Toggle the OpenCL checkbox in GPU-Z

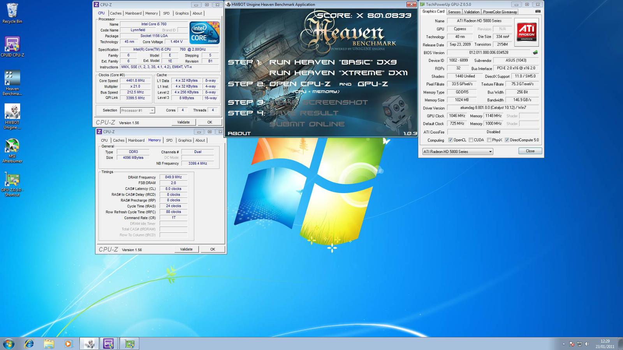pyautogui.click(x=451, y=140)
